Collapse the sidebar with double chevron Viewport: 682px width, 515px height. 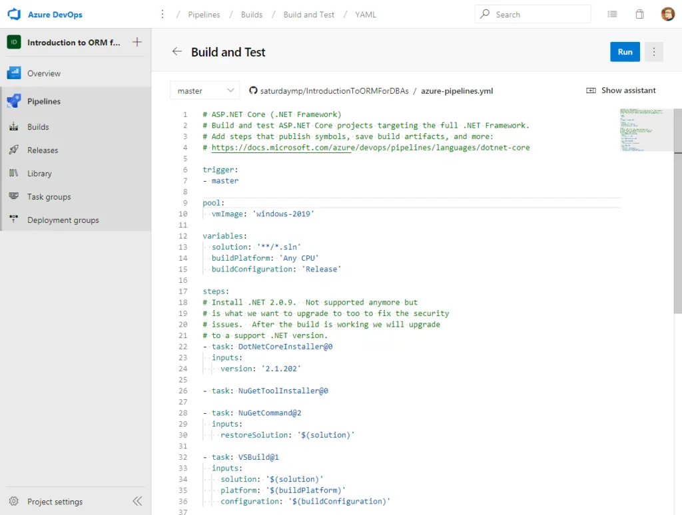pos(137,501)
